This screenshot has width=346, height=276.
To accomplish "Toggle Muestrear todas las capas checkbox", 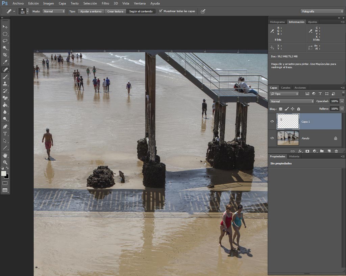I will (160, 11).
